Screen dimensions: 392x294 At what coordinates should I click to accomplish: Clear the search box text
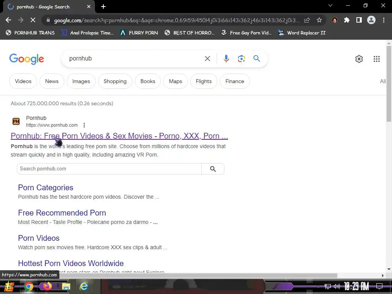[x=207, y=59]
